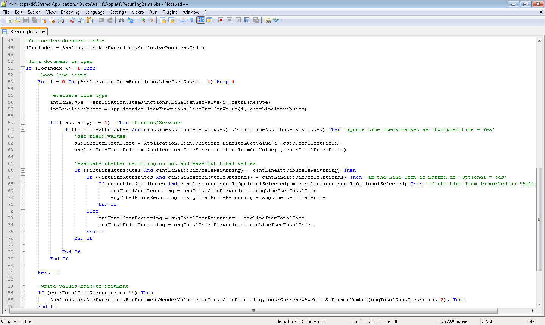The width and height of the screenshot is (545, 325).
Task: Open the Encoding menu
Action: pyautogui.click(x=70, y=12)
